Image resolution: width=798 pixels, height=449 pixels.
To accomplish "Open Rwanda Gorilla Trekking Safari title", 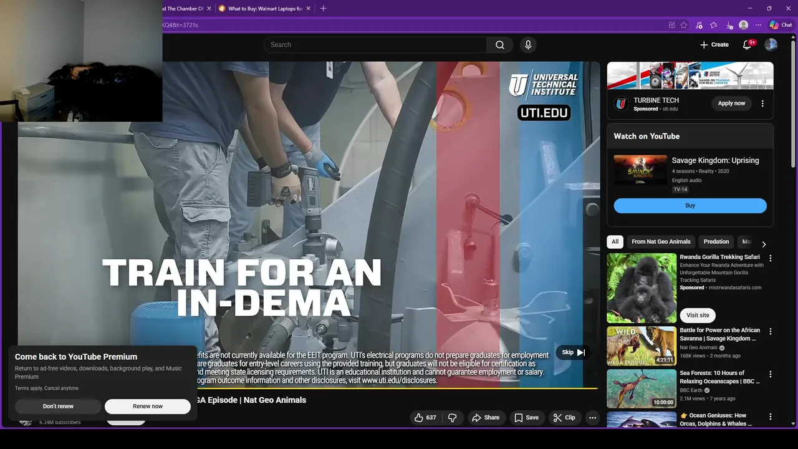I will (719, 257).
